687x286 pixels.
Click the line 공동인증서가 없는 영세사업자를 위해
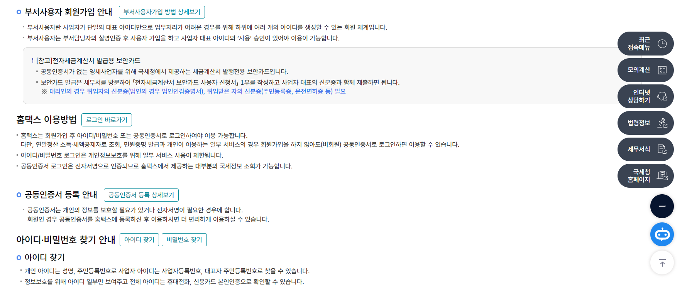164,72
